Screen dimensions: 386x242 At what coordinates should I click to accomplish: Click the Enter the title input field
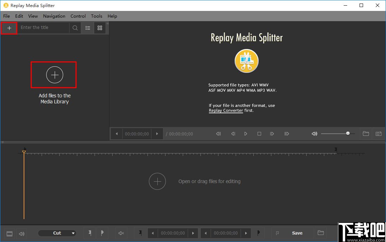42,28
